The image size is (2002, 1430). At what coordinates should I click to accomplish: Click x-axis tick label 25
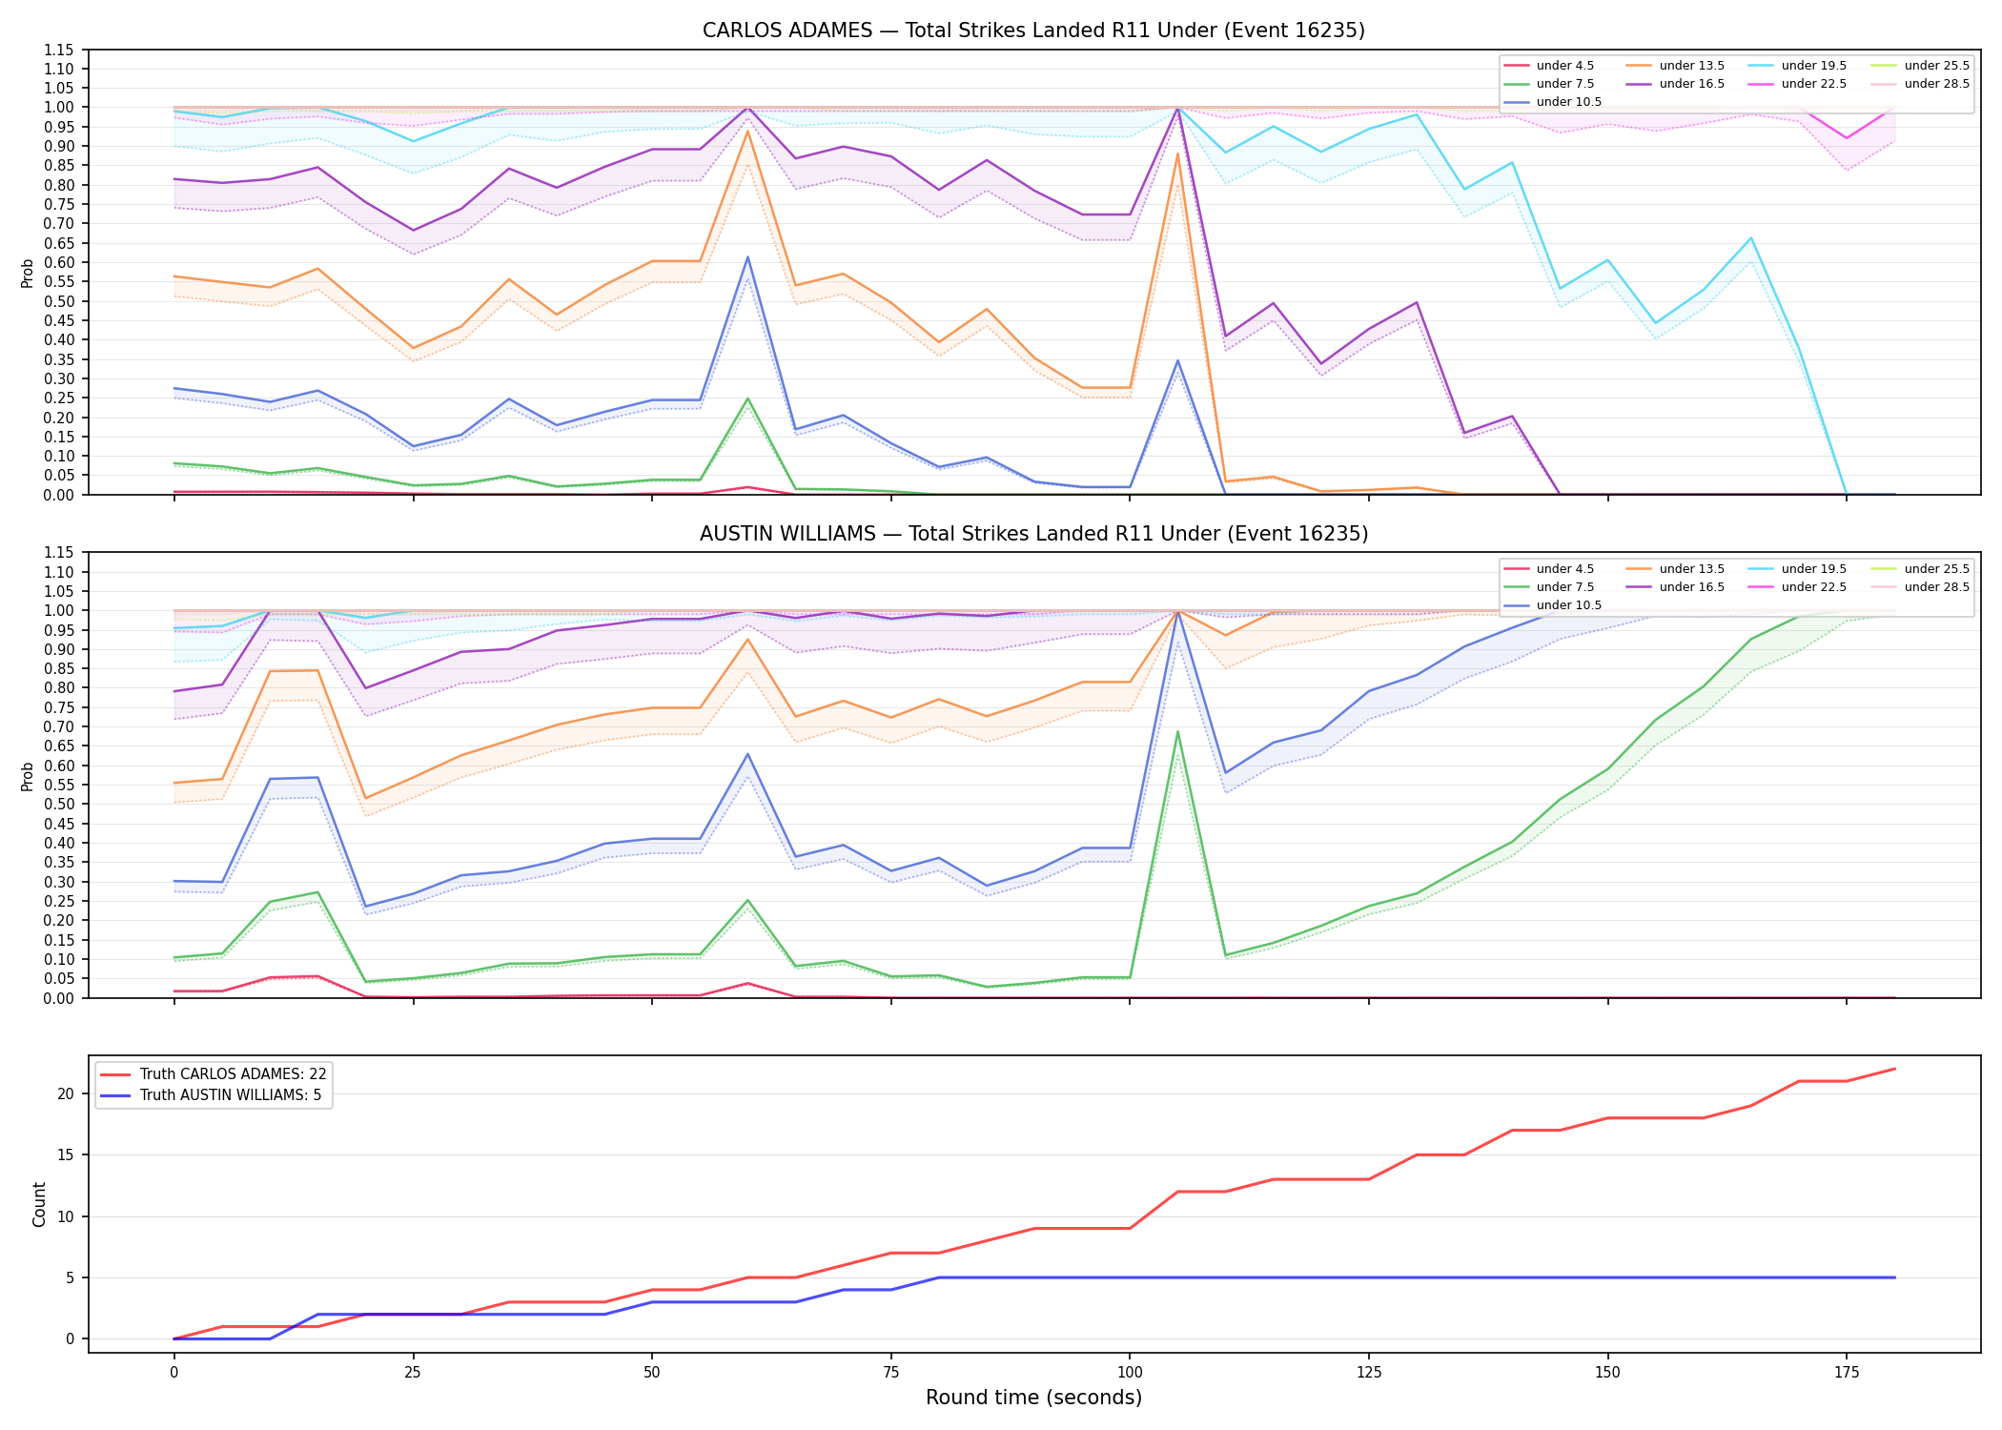413,1373
